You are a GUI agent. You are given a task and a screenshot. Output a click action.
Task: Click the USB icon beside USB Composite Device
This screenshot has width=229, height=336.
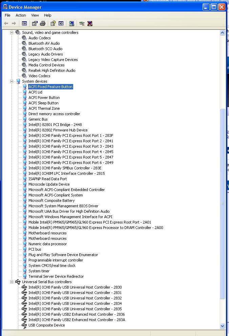(x=24, y=325)
